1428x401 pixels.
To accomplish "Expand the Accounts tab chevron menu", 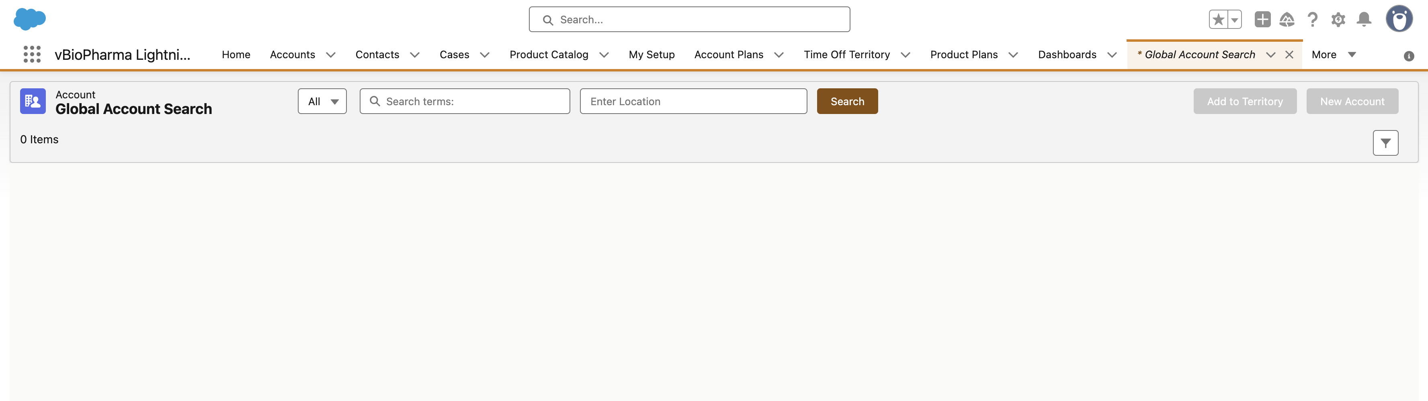I will [x=331, y=55].
